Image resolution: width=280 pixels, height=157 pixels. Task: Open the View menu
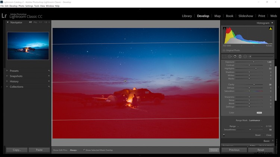pyautogui.click(x=43, y=6)
